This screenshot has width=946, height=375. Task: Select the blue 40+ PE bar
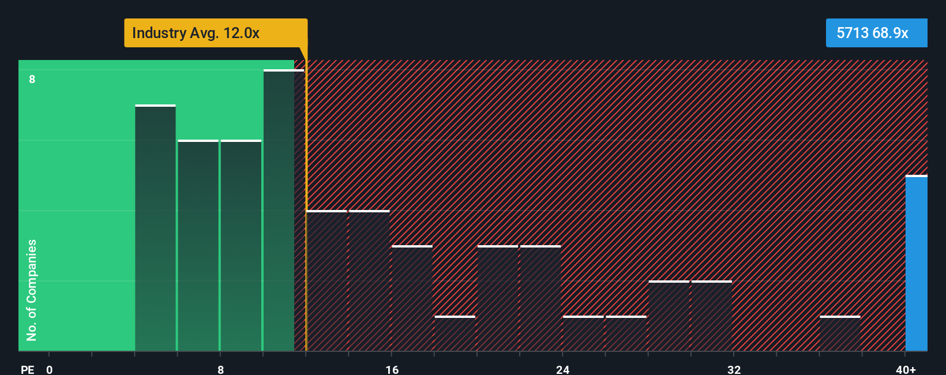(x=917, y=263)
